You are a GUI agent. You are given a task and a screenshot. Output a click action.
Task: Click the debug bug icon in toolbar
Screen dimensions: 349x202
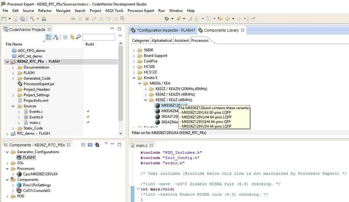pos(167,19)
